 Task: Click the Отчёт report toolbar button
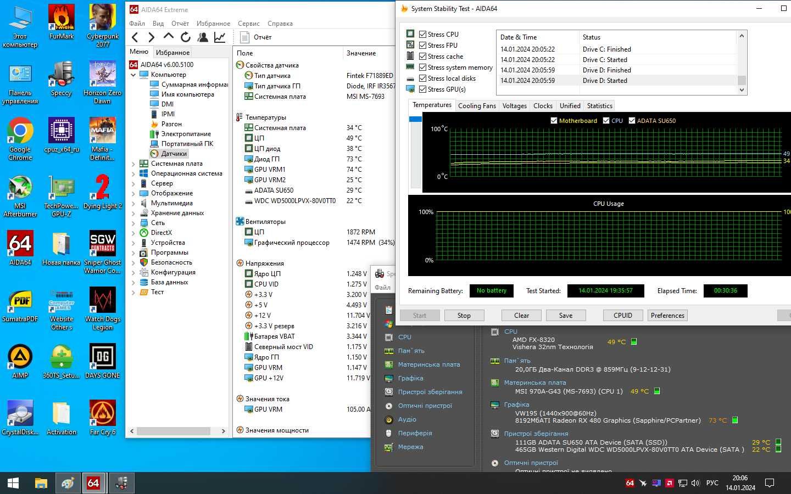click(256, 37)
